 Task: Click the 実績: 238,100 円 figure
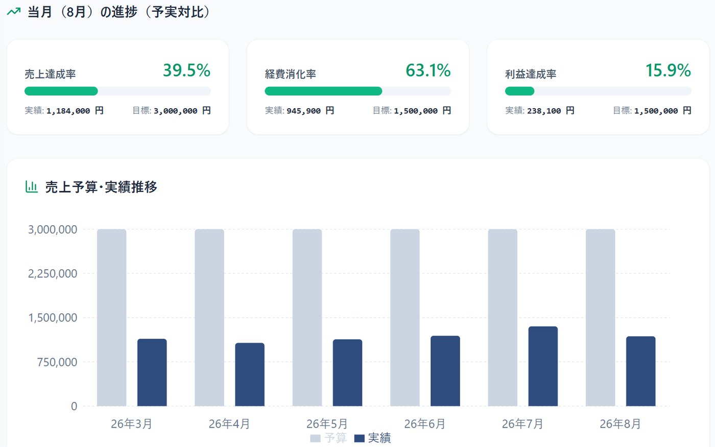[x=540, y=110]
